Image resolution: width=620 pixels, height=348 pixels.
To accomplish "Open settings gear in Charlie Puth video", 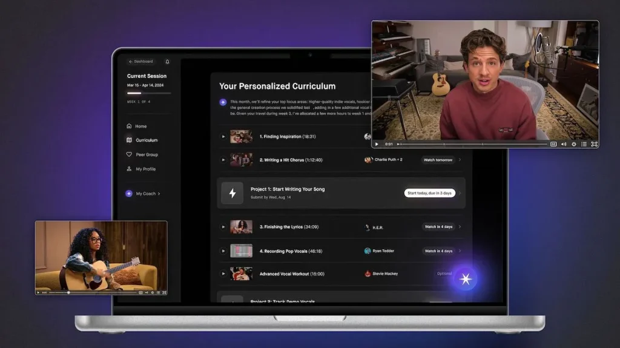I will coord(574,144).
